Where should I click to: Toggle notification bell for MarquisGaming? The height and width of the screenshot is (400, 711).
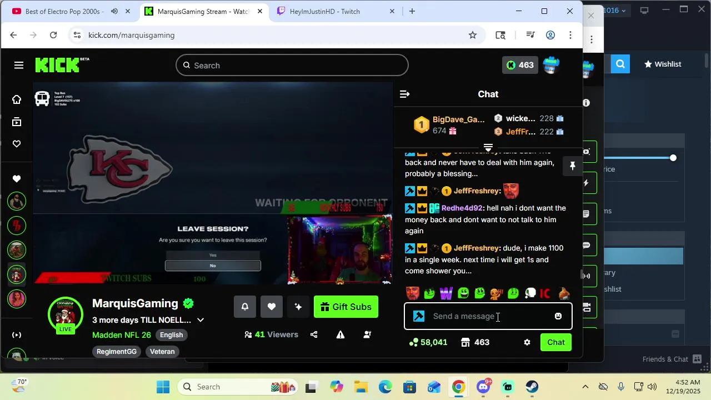pyautogui.click(x=245, y=307)
